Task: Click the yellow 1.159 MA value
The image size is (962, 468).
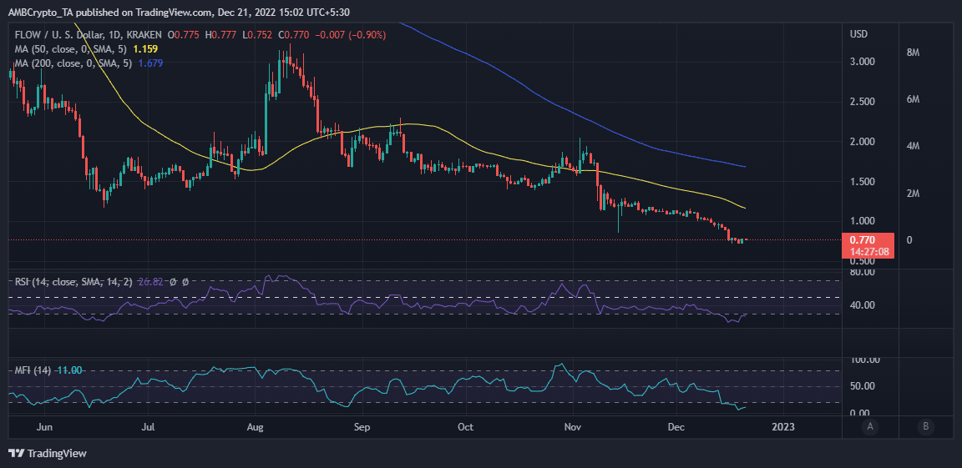Action: point(144,49)
